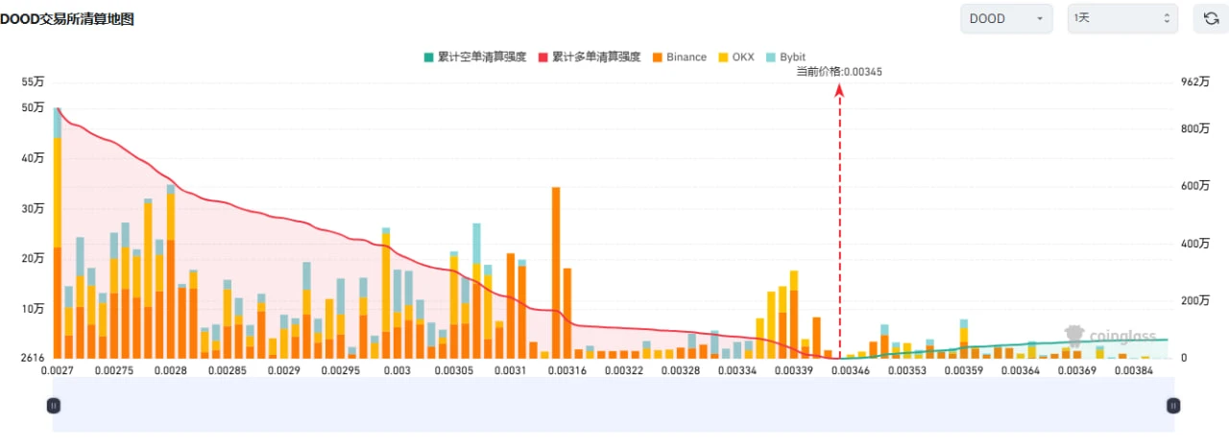Click the zoom range slider track
Screen dimensions: 1229x445
click(614, 405)
